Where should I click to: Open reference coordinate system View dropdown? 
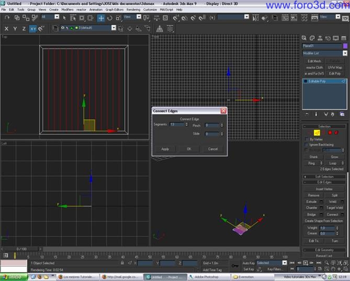139,17
